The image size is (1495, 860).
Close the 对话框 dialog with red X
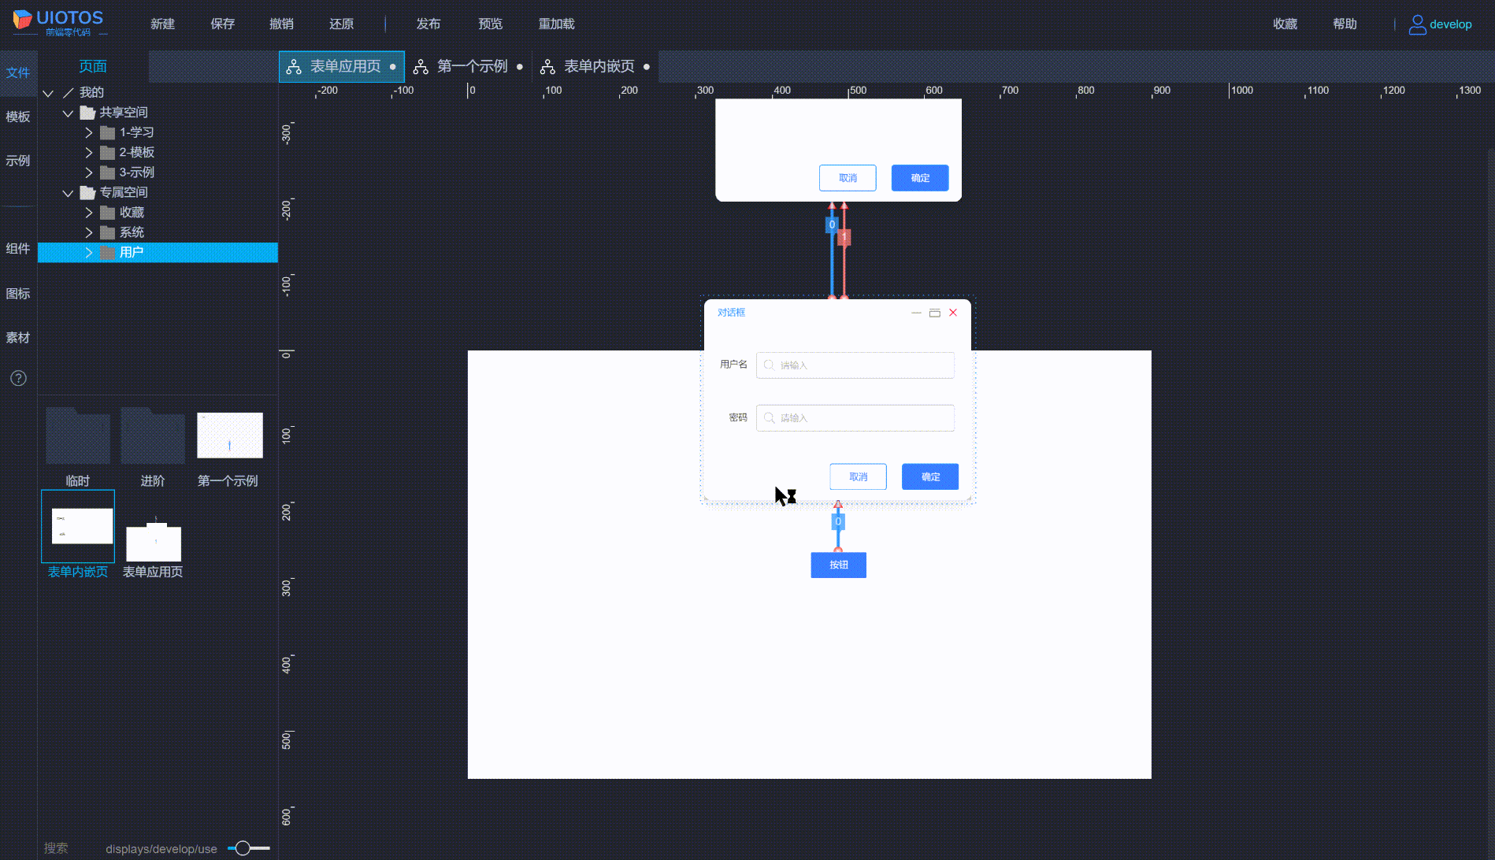953,313
